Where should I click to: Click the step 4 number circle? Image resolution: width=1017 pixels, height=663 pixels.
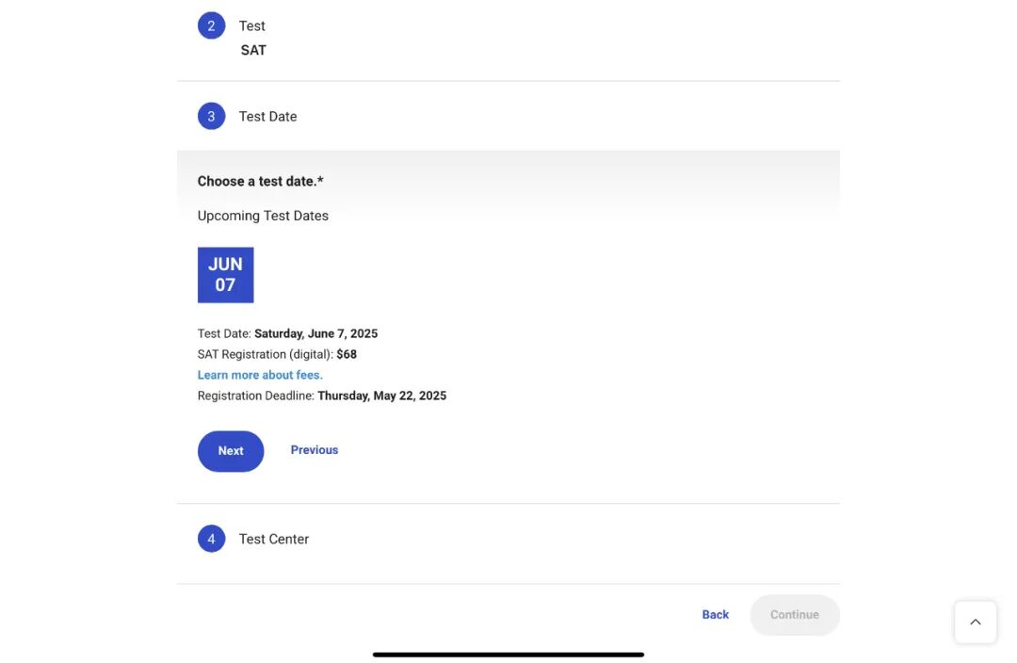pos(211,539)
